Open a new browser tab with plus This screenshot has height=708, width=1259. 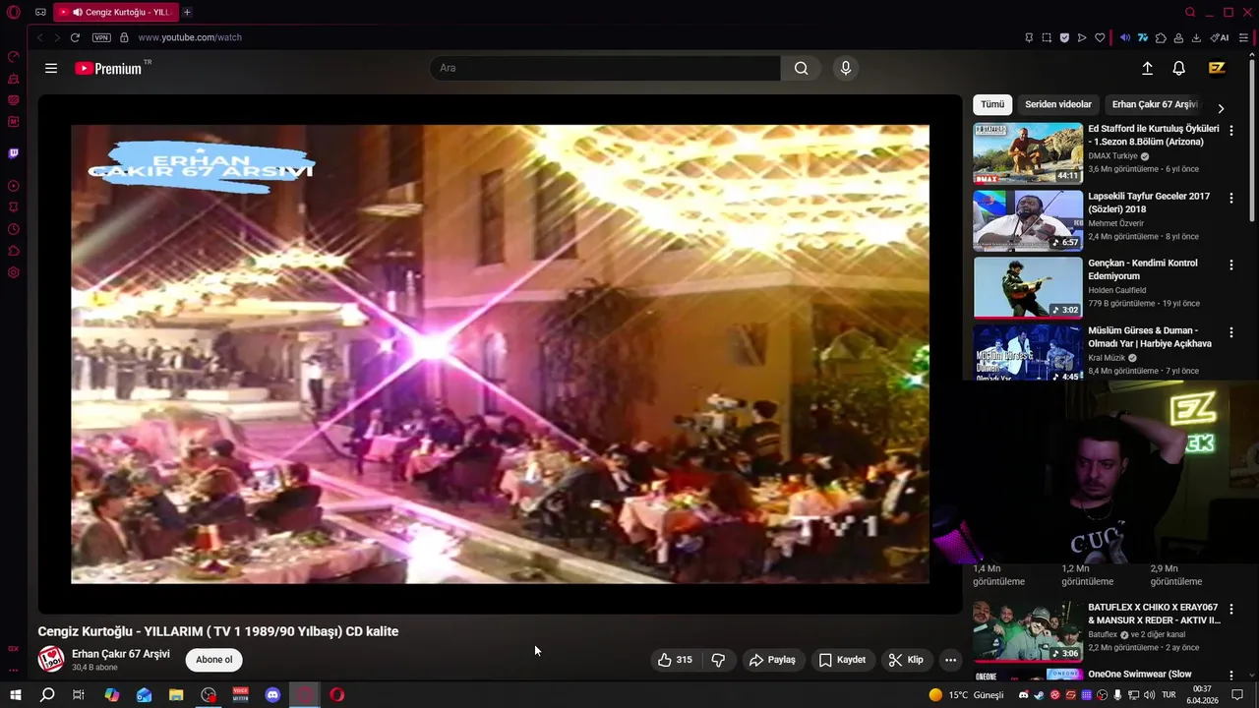pos(187,12)
